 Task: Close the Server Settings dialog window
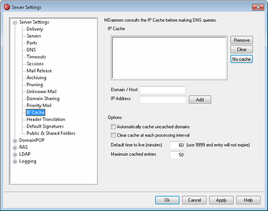click(258, 7)
